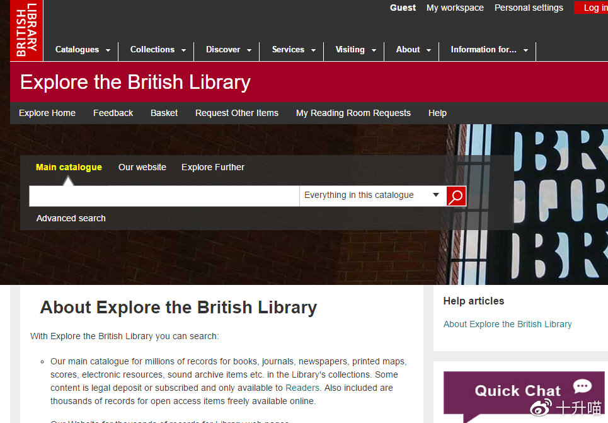Open Request Other Items
The height and width of the screenshot is (423, 608).
click(237, 113)
